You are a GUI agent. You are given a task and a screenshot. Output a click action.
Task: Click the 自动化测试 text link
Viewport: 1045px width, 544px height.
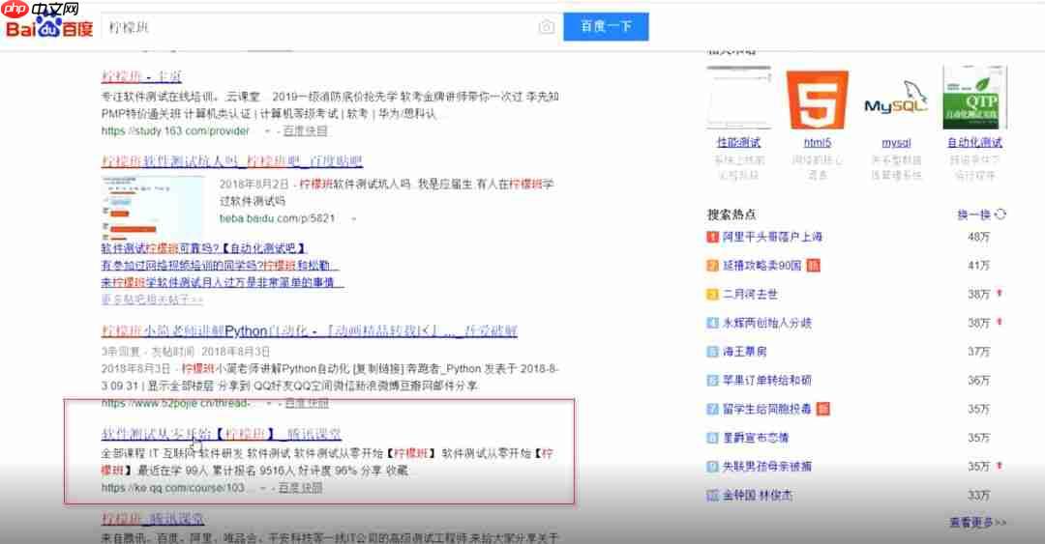click(x=974, y=142)
